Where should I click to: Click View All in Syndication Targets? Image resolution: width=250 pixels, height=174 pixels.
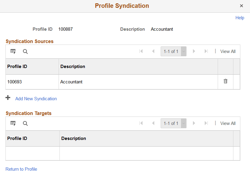point(228,123)
